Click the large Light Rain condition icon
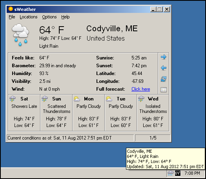The height and width of the screenshot is (179, 206). (x=20, y=35)
